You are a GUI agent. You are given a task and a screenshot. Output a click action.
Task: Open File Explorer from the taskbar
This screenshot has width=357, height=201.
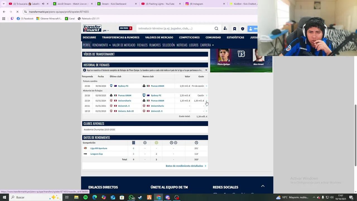(76, 197)
